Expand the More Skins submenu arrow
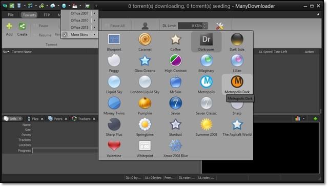The width and height of the screenshot is (328, 187). 94,34
